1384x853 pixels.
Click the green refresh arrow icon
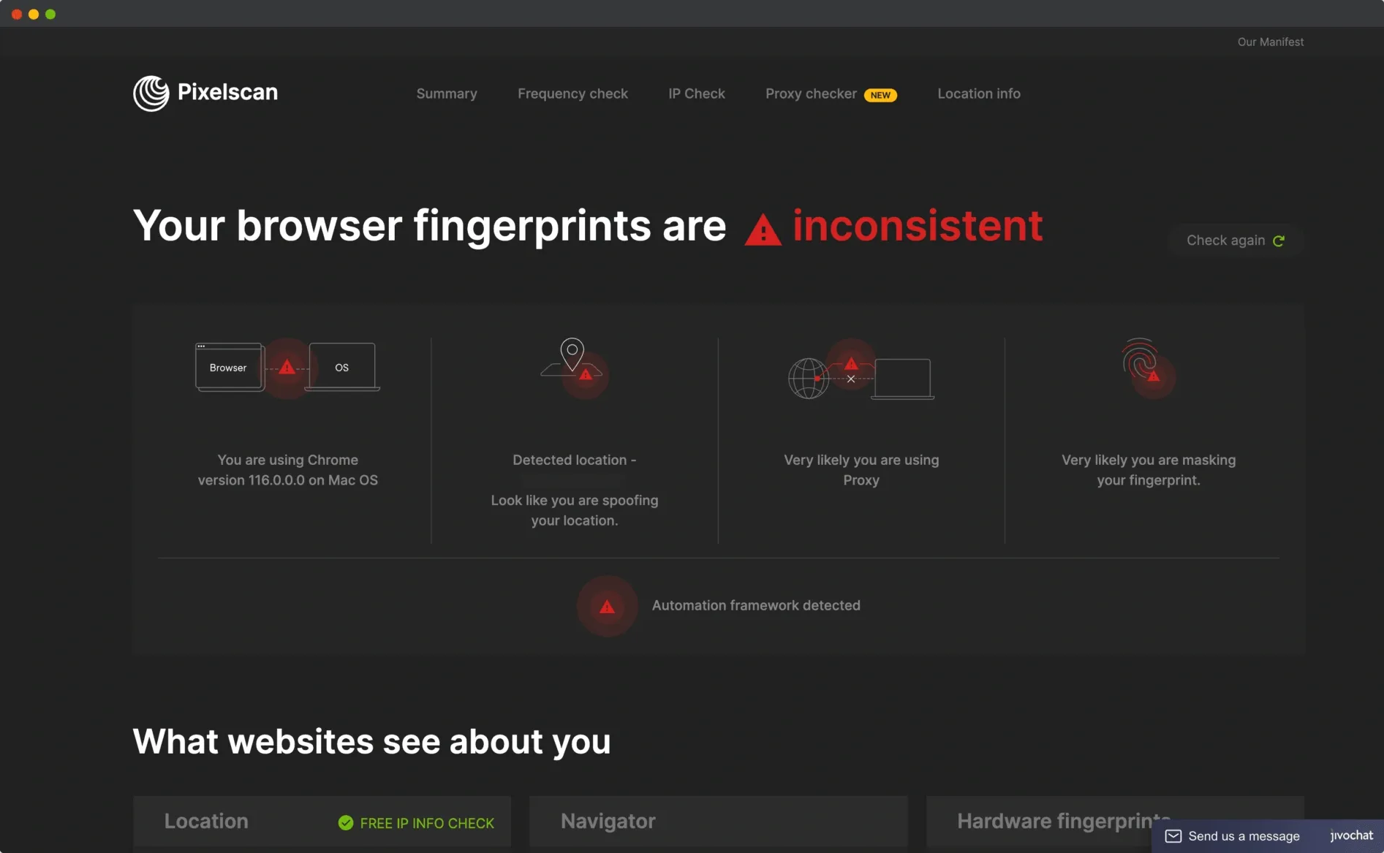click(x=1279, y=241)
